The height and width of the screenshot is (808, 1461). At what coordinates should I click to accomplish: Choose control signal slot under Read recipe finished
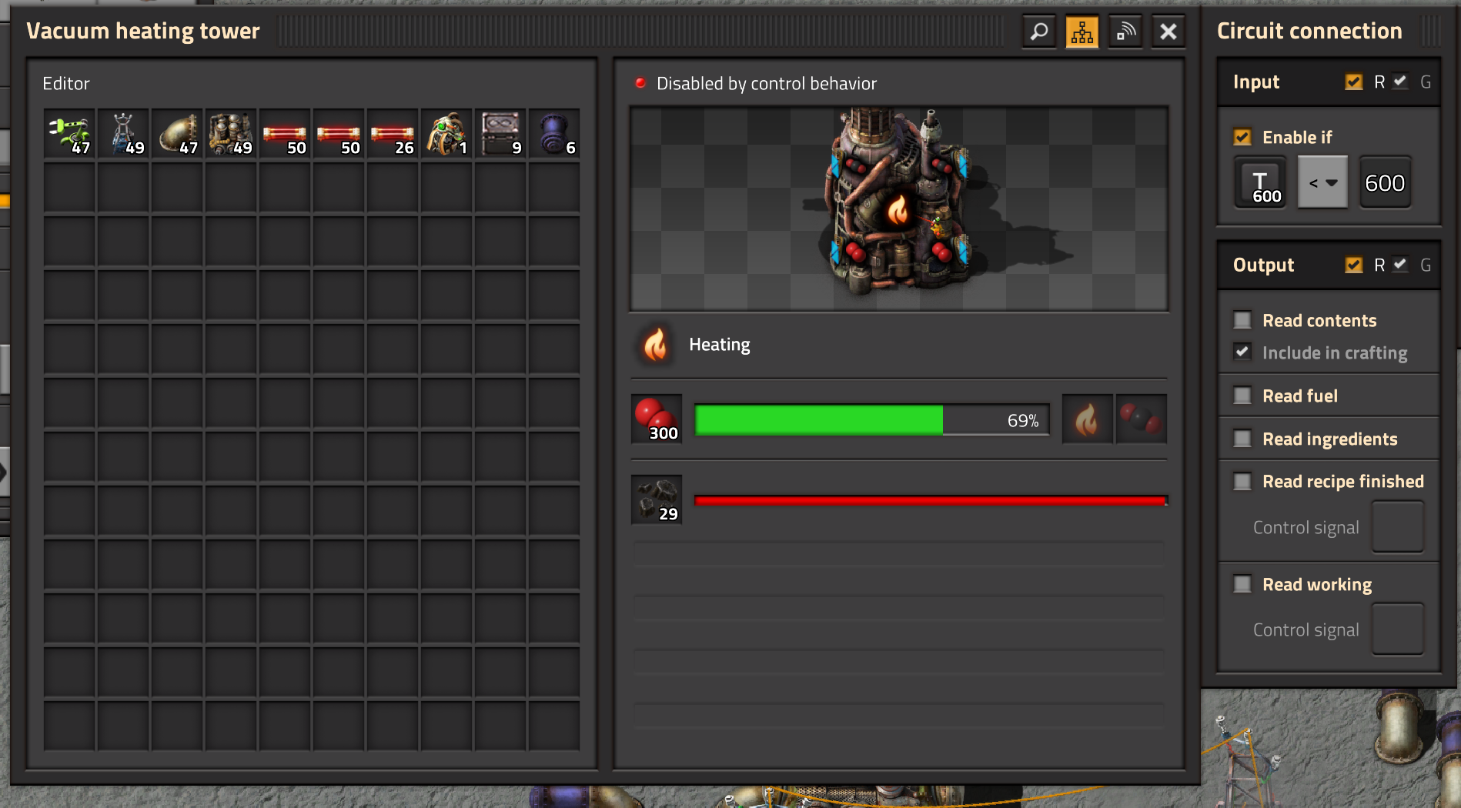point(1398,527)
